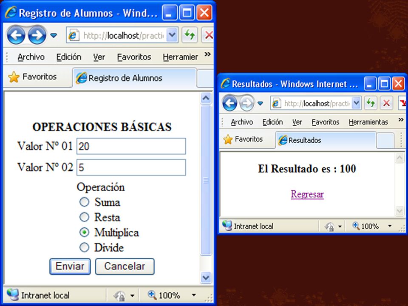
Task: Follow the Regresar link
Action: pyautogui.click(x=307, y=194)
